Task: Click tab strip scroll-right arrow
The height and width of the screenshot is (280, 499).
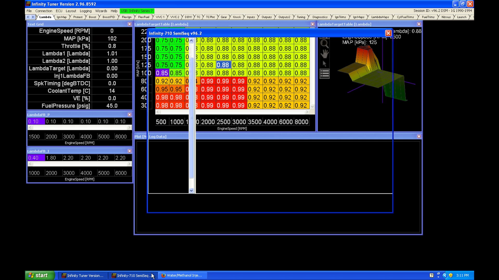Action: click(x=33, y=17)
